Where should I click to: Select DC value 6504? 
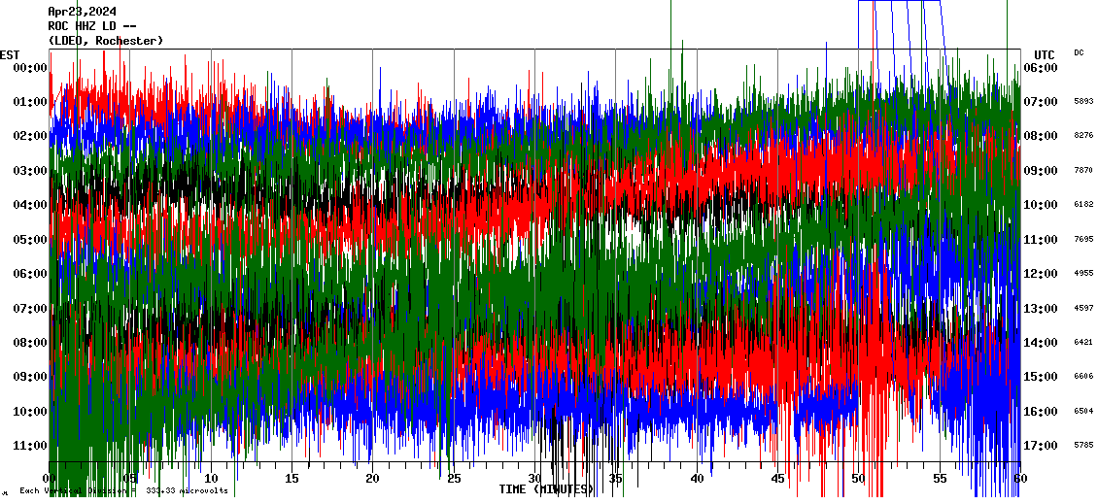pos(1083,411)
